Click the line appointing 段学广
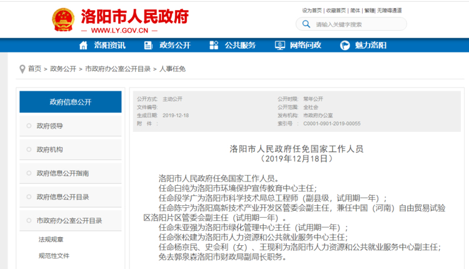Screen dimensions: 469x269 click(x=273, y=198)
